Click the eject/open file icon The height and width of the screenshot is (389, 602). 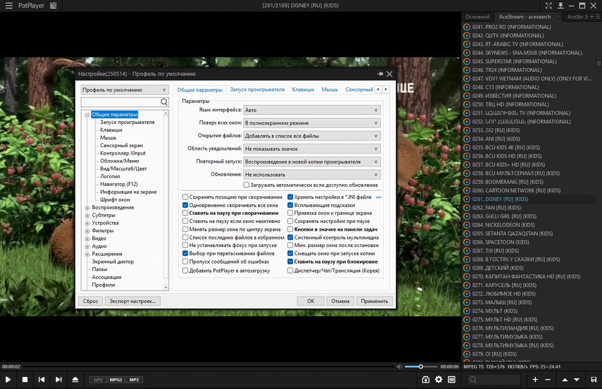point(75,379)
